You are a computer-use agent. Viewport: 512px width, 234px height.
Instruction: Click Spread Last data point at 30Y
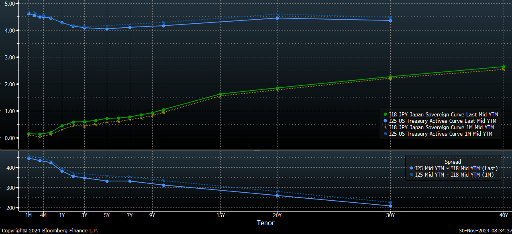point(390,206)
